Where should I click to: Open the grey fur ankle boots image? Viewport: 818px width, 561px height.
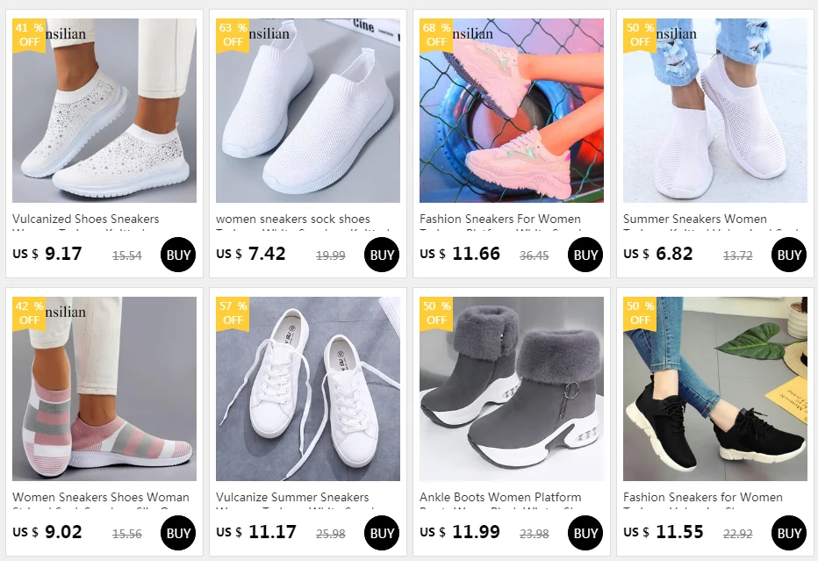[x=511, y=389]
